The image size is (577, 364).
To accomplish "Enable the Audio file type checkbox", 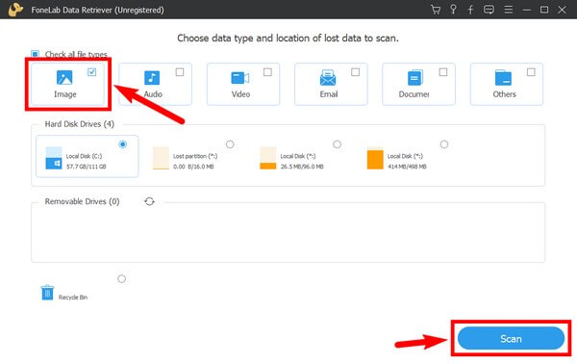I will (180, 72).
